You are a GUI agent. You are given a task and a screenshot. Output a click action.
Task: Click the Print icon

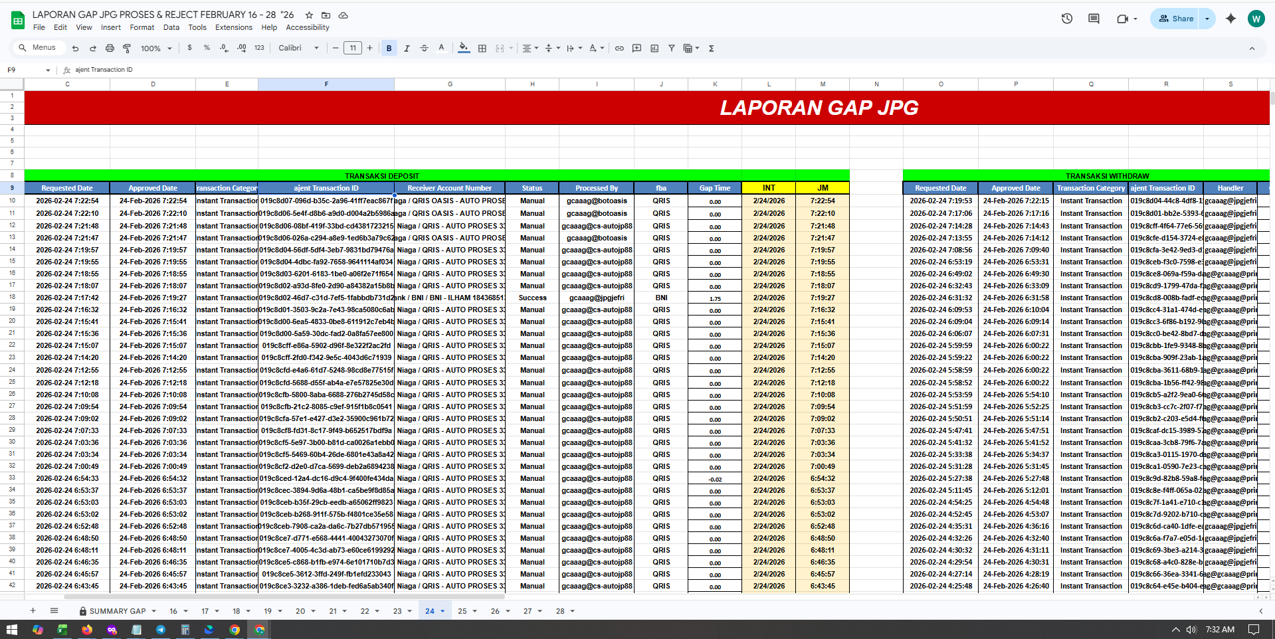coord(110,48)
